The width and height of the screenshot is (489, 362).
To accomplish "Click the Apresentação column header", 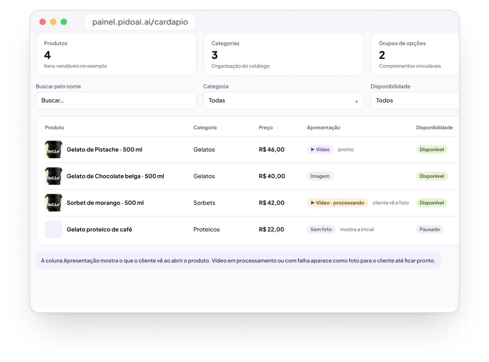I will 323,127.
